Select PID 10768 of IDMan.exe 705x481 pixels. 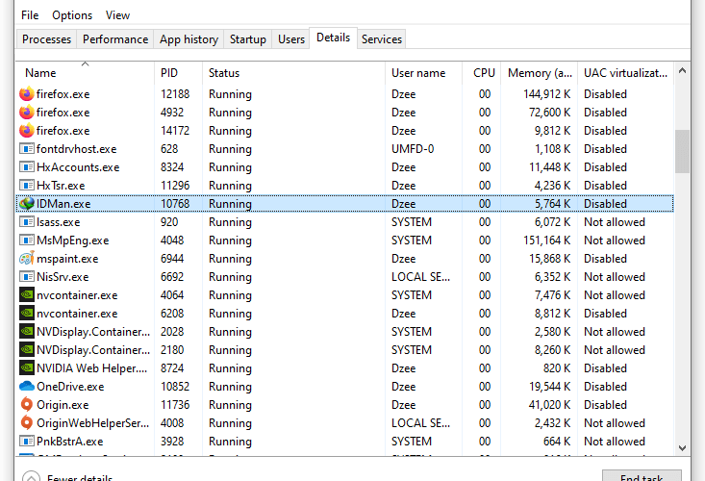tap(175, 204)
